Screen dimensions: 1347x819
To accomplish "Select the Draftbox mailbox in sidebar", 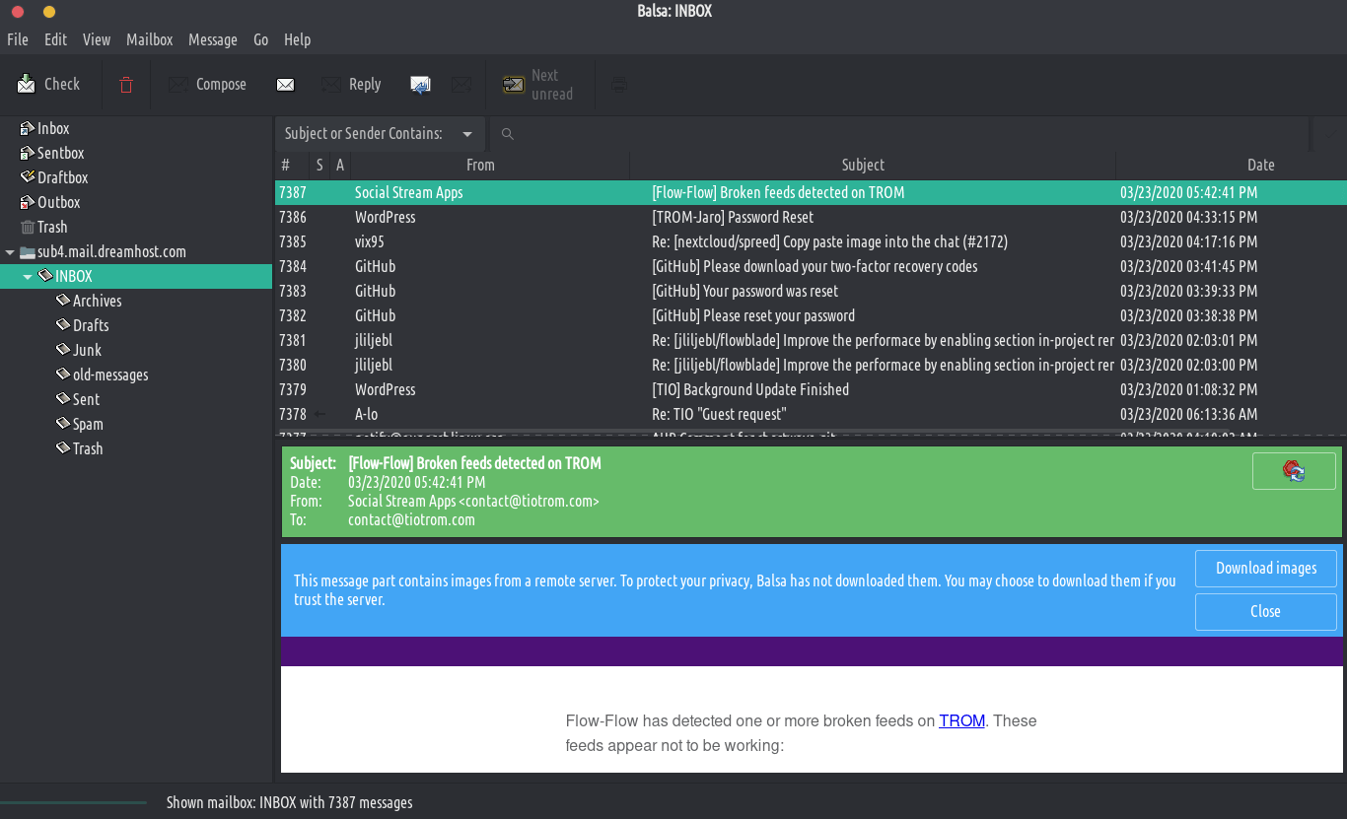I will point(62,177).
